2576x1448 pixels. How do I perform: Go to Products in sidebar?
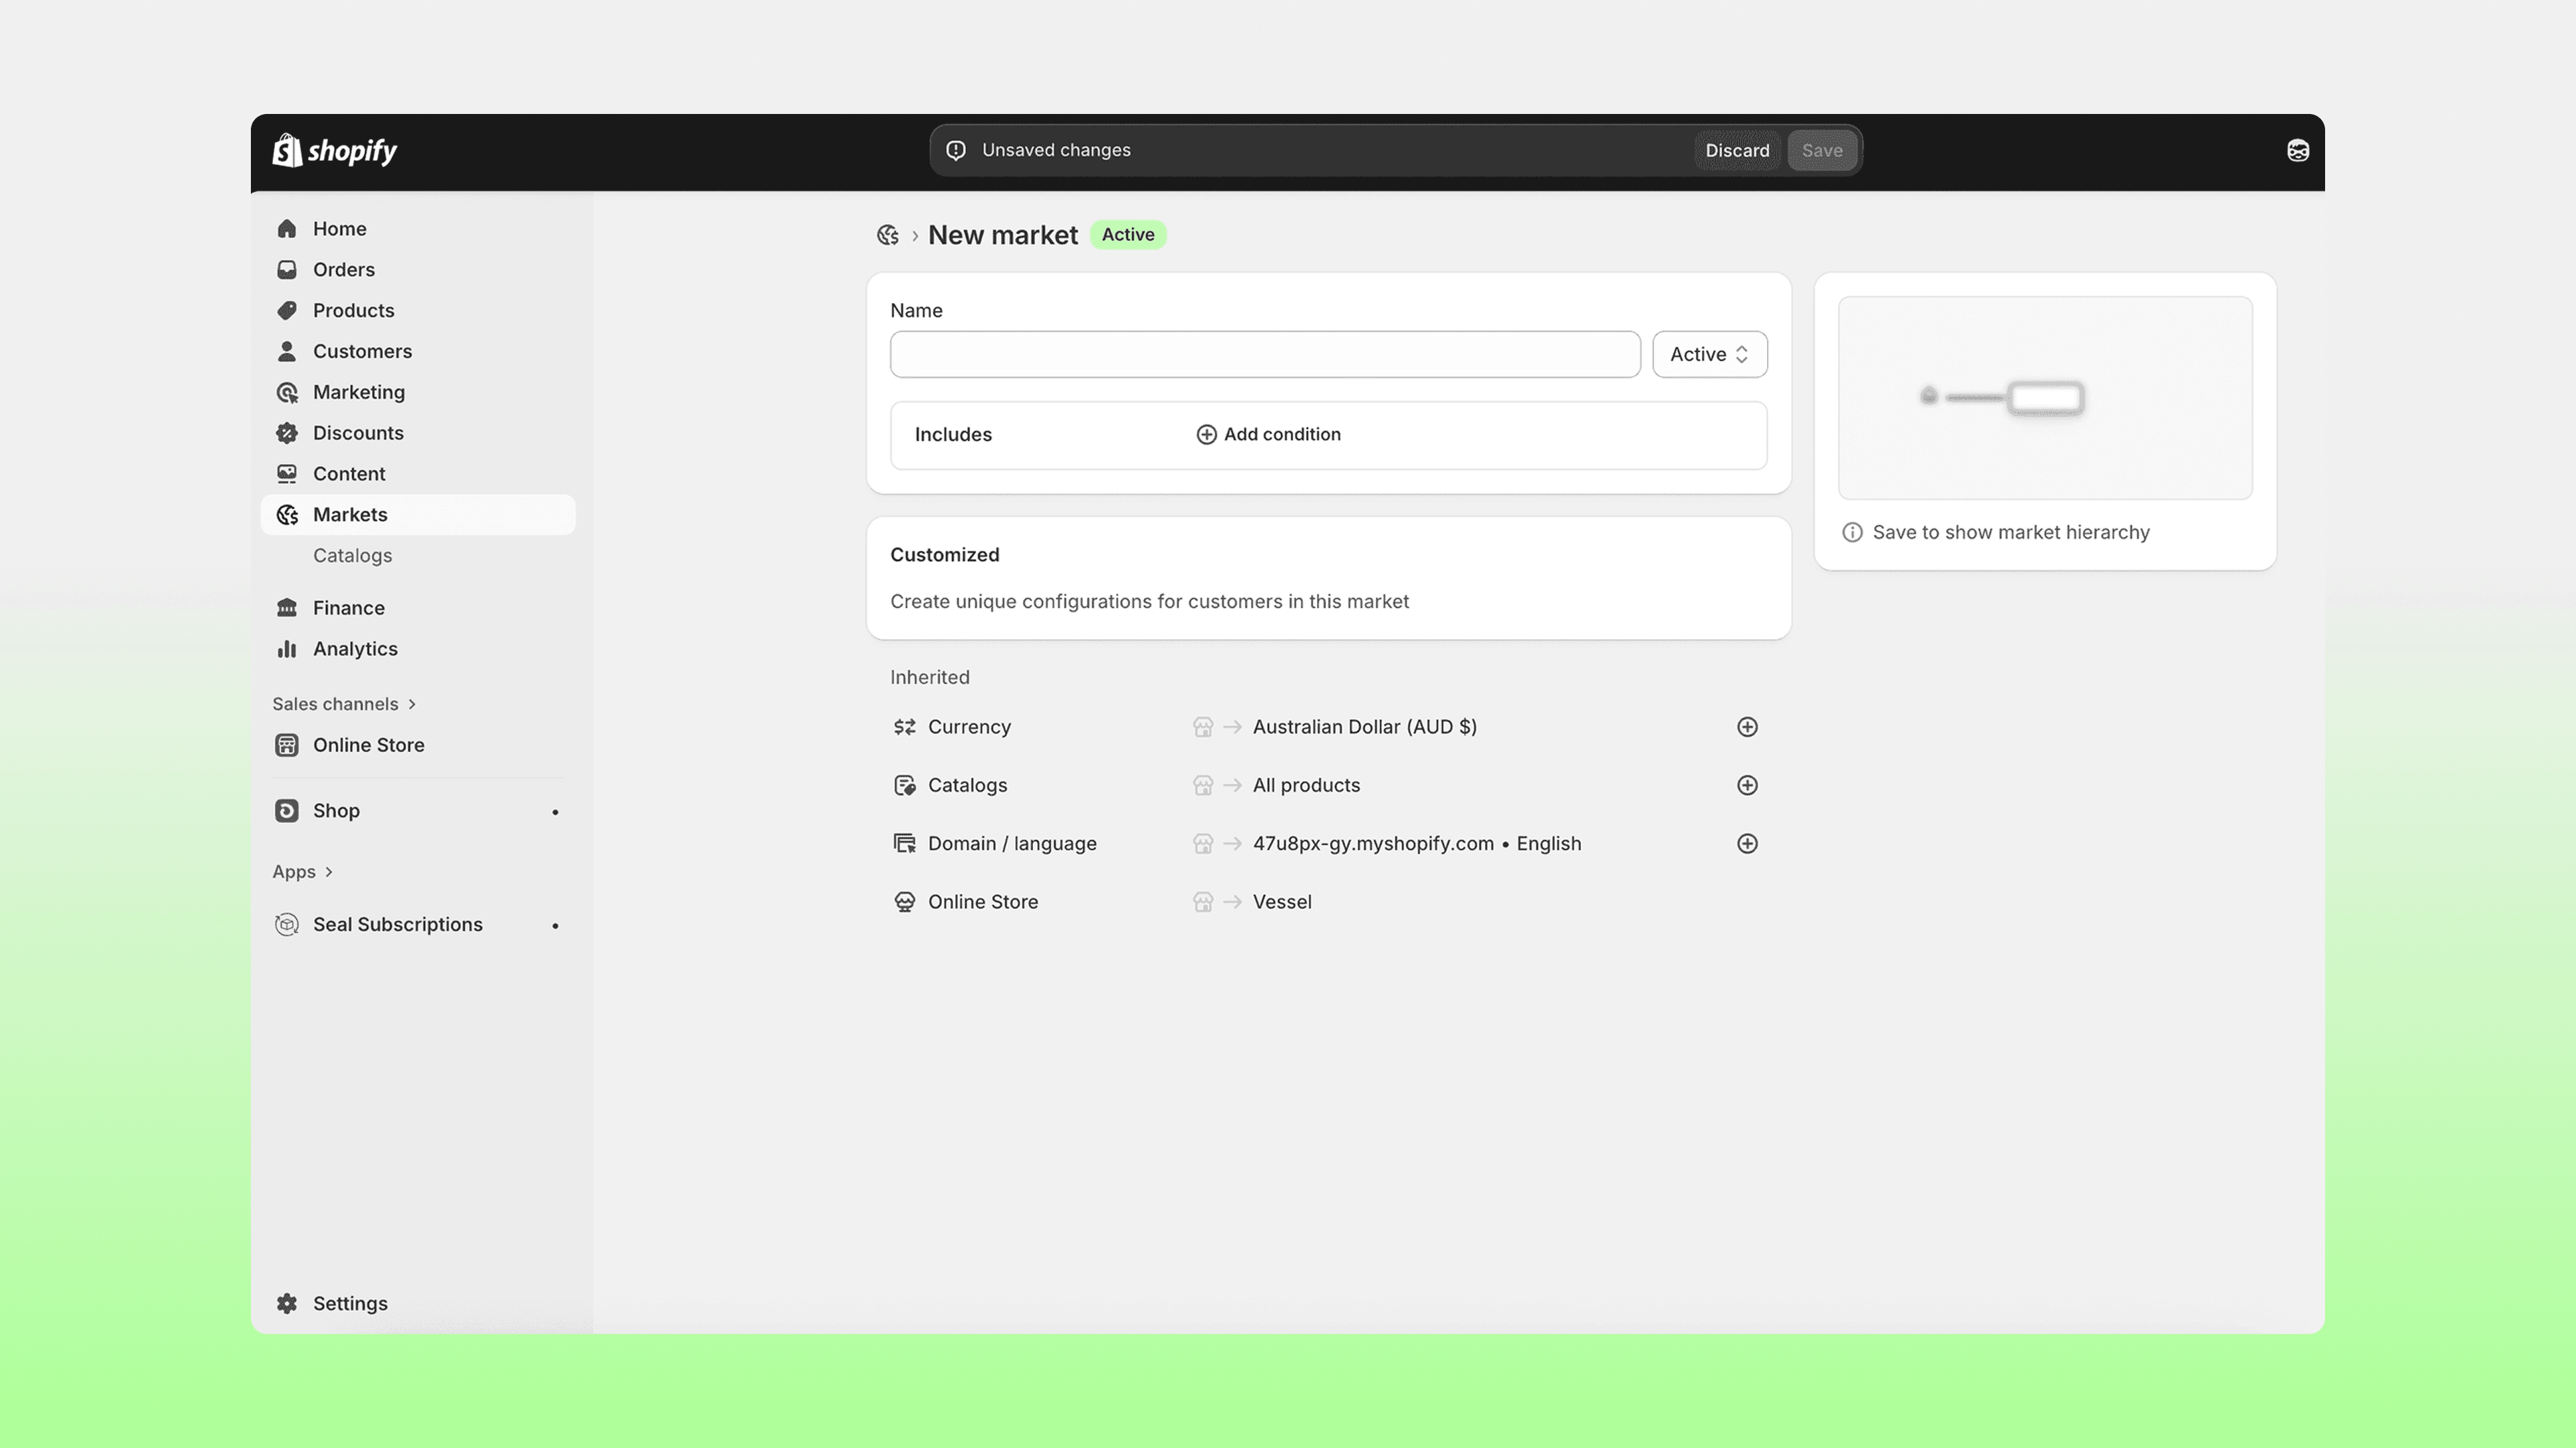pos(353,311)
